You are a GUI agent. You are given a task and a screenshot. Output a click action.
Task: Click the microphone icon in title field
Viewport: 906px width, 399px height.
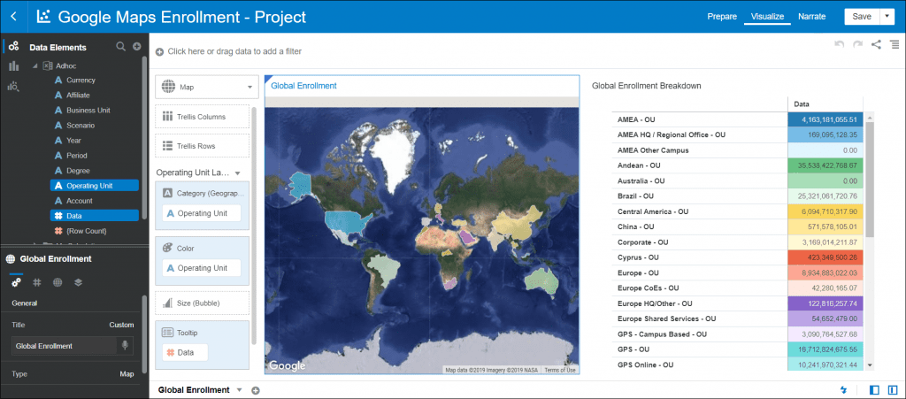point(125,345)
